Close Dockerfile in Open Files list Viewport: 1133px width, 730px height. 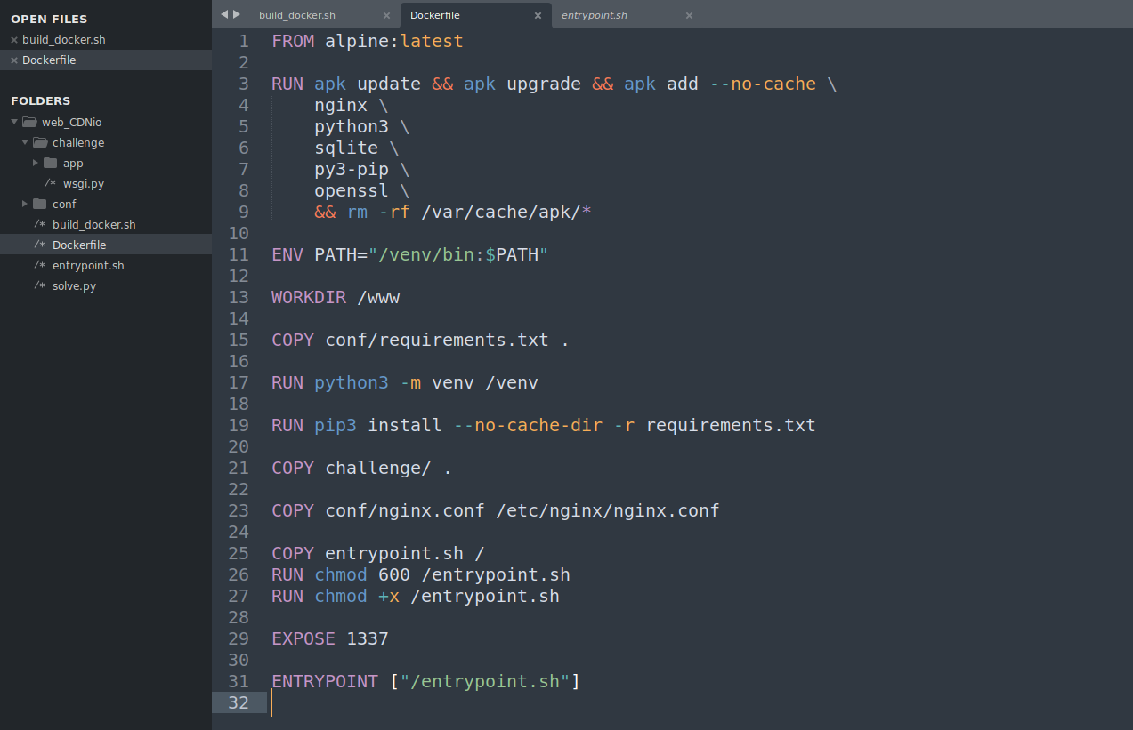[x=14, y=60]
